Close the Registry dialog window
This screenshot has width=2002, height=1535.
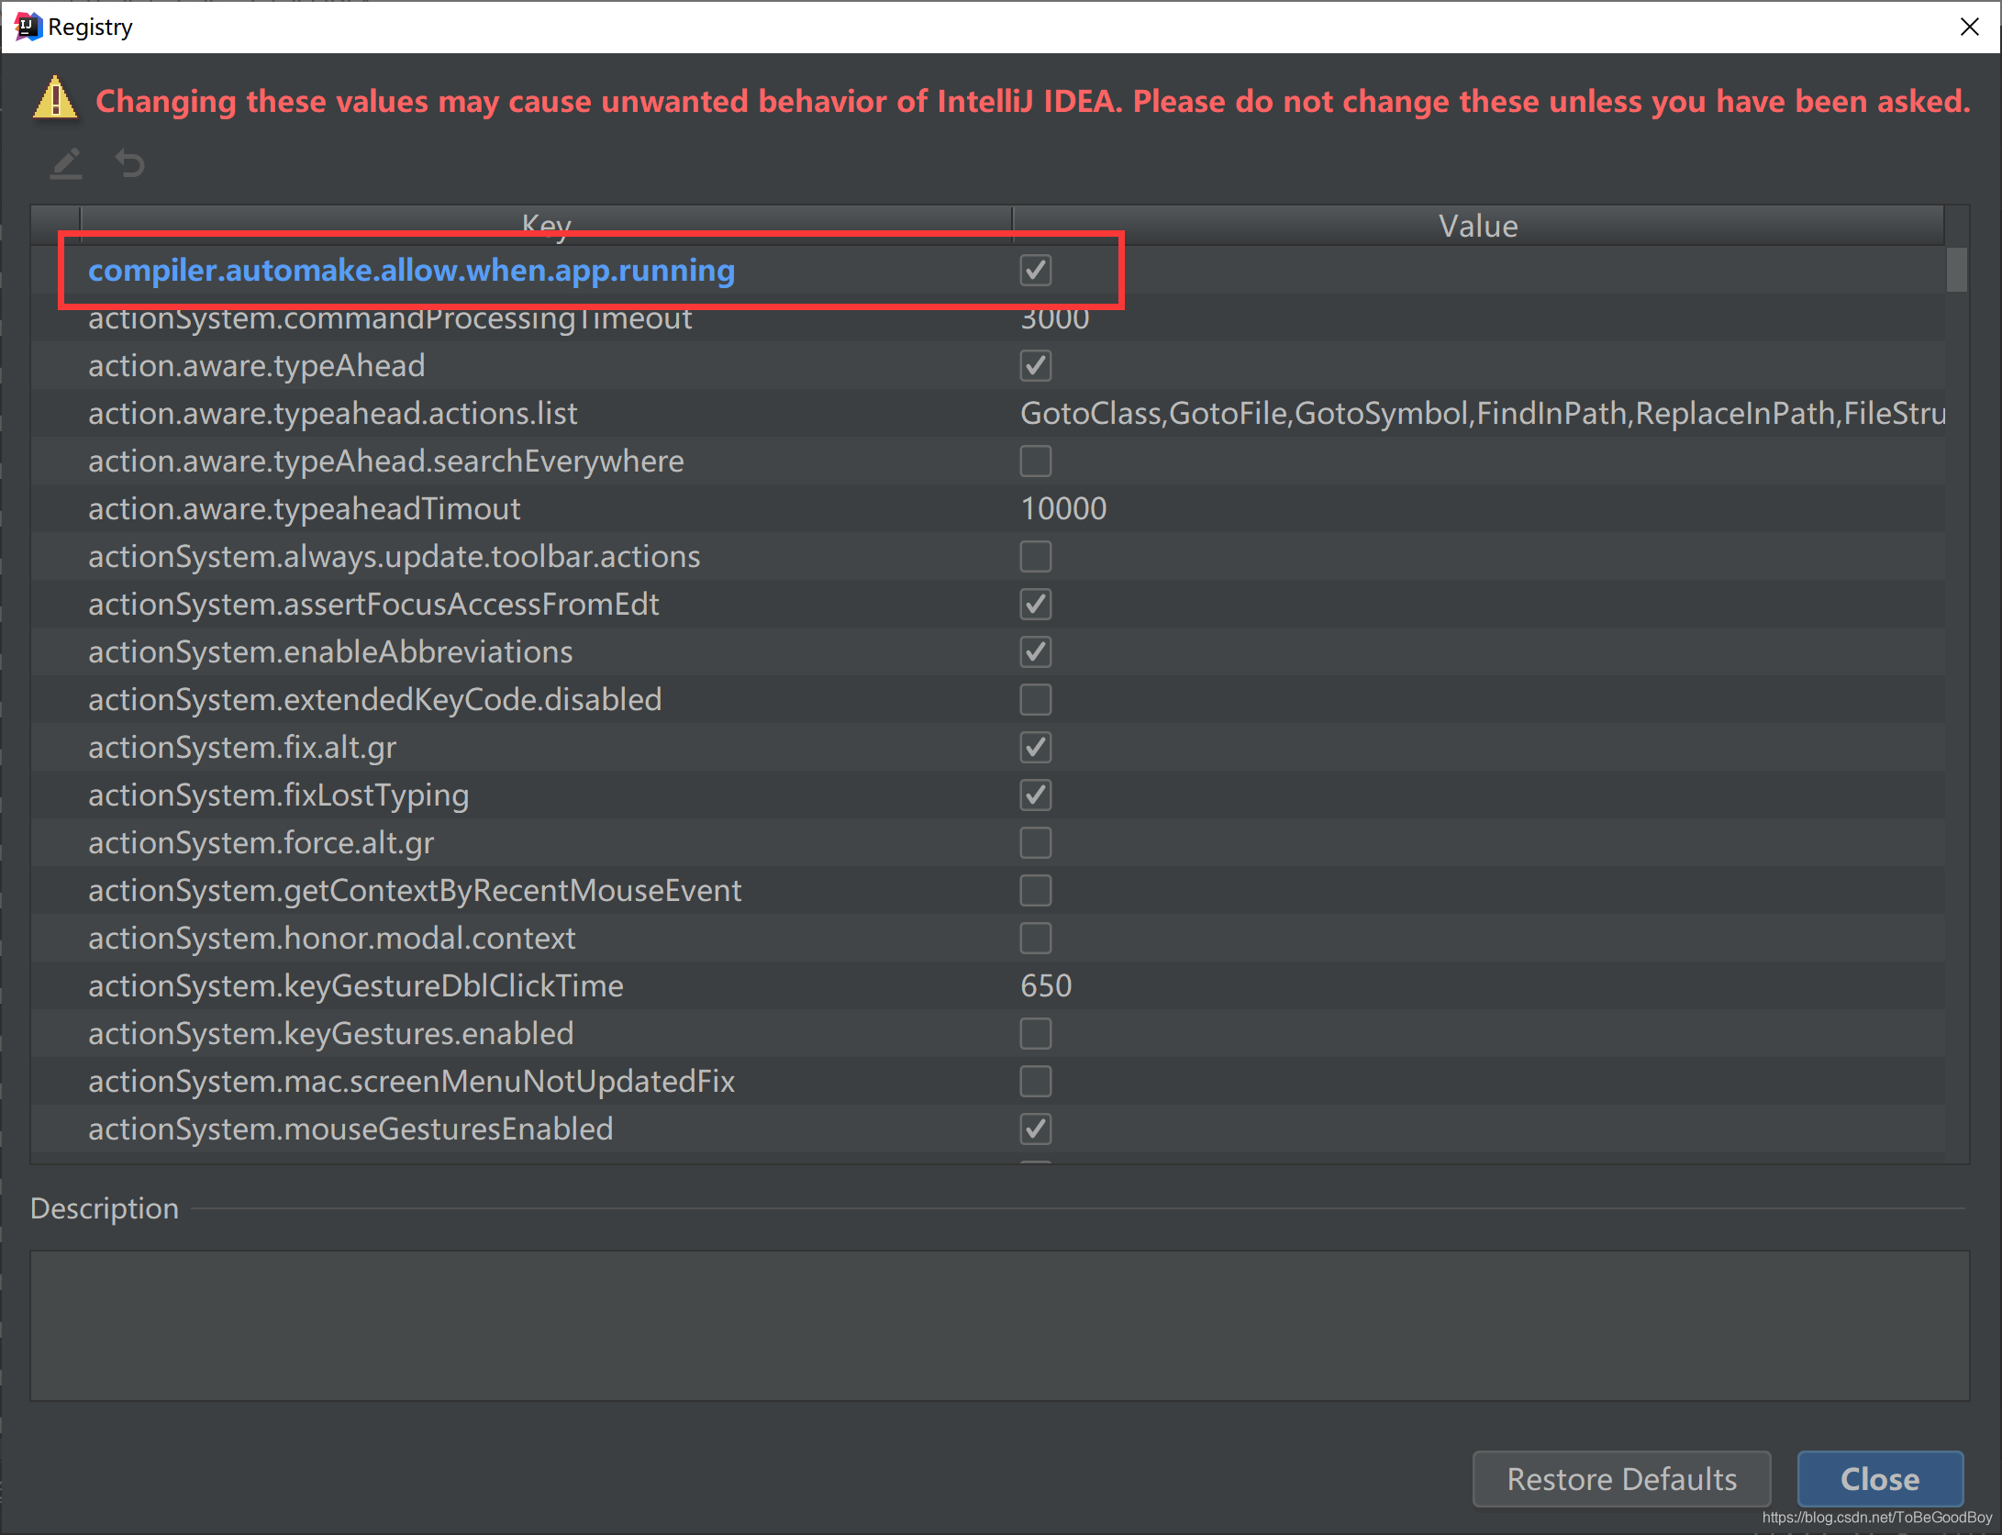pos(1969,27)
